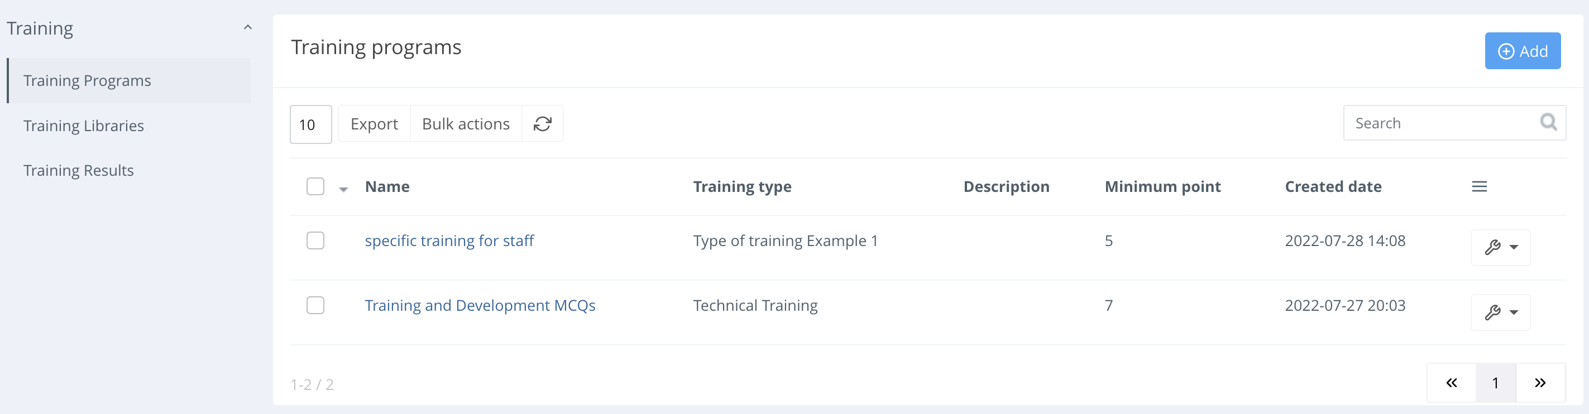The height and width of the screenshot is (414, 1589).
Task: Open wrench options for Training and Development MCQs
Action: [1500, 312]
